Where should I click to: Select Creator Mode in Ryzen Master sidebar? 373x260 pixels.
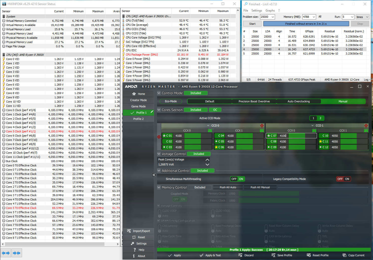pos(139,100)
